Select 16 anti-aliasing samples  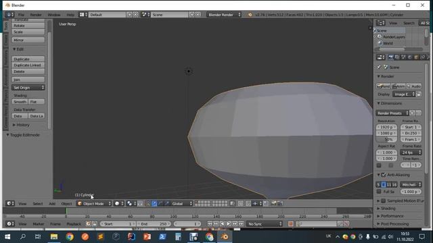pos(394,184)
